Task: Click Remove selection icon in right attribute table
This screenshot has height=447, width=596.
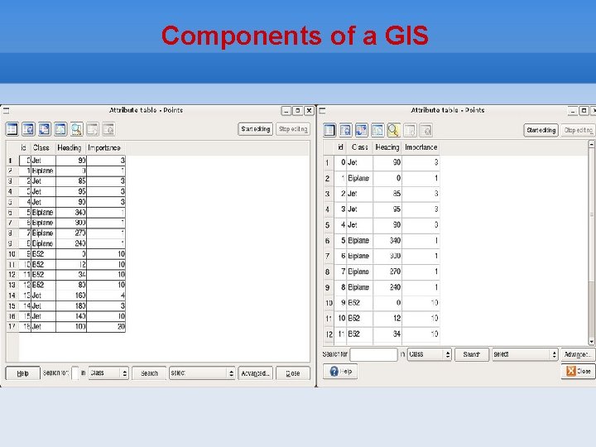Action: (329, 130)
